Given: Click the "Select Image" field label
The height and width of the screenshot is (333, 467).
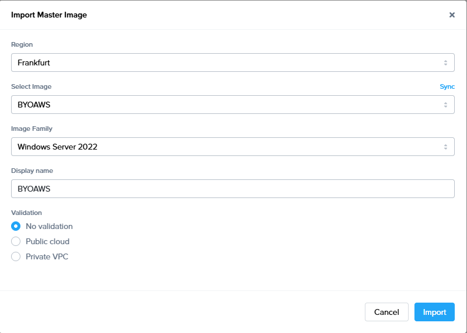Looking at the screenshot, I should click(32, 86).
